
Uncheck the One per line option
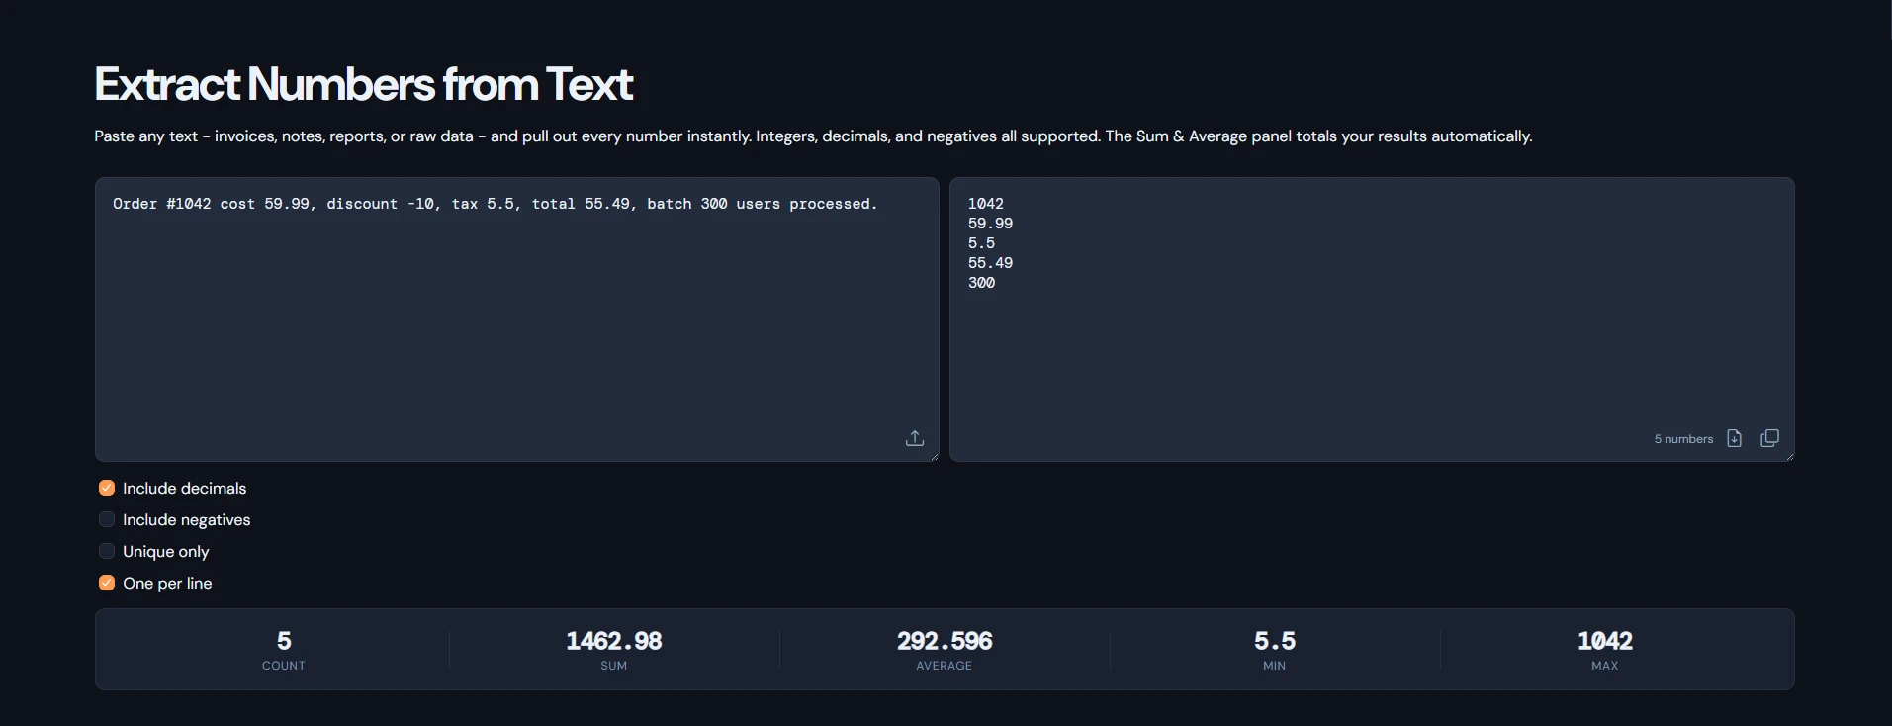107,583
